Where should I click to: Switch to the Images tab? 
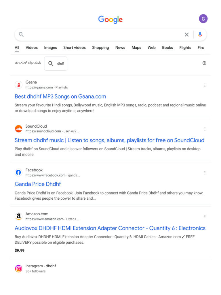click(50, 48)
